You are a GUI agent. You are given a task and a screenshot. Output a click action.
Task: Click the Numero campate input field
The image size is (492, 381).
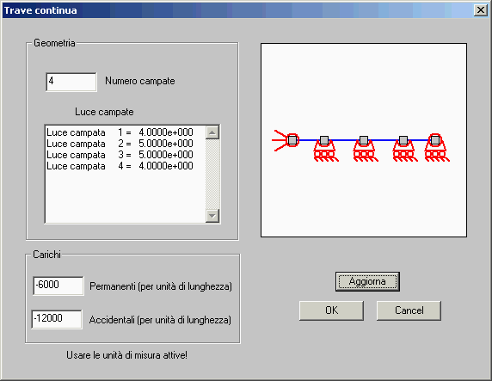click(71, 82)
